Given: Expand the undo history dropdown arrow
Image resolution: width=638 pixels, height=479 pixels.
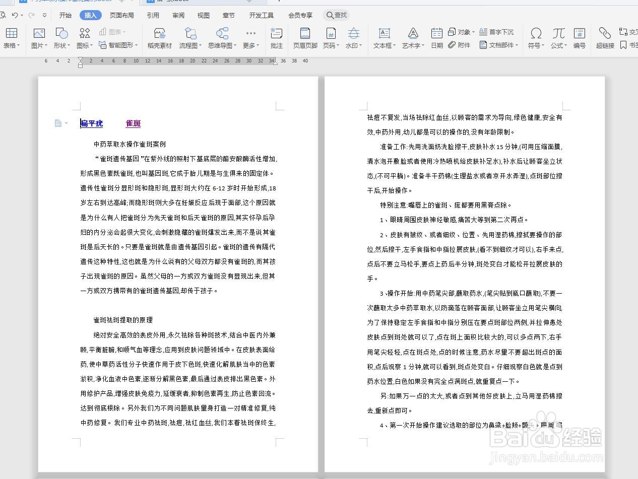Looking at the screenshot, I should 22,16.
